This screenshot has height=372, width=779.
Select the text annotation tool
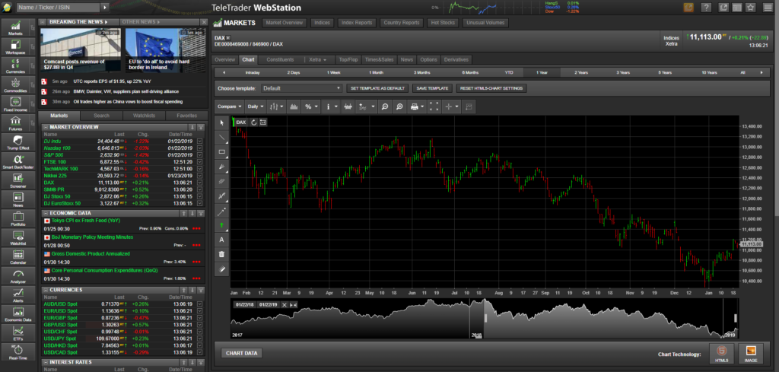click(221, 240)
